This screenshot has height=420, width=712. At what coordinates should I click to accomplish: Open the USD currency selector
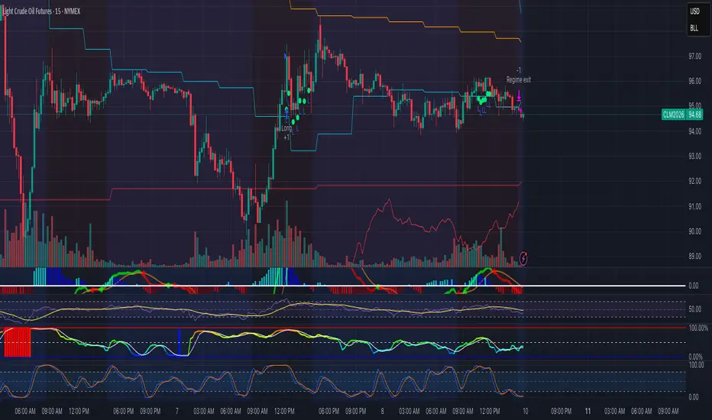694,11
